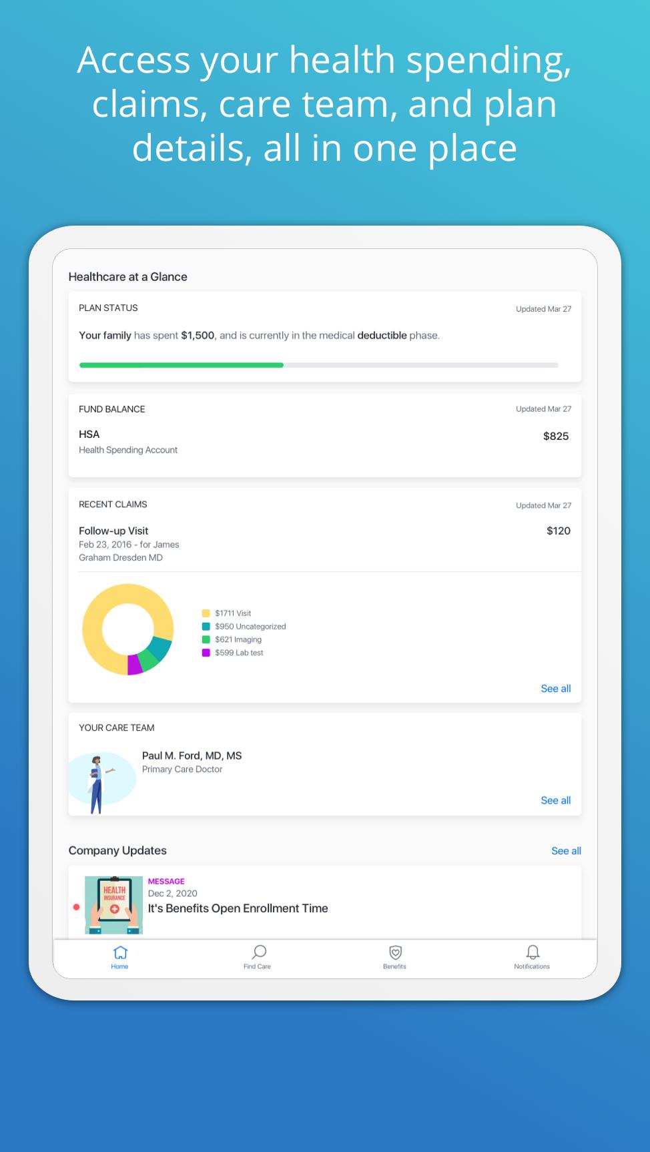Click the green plan status progress bar
Screen dimensions: 650x1152
pyautogui.click(x=182, y=365)
